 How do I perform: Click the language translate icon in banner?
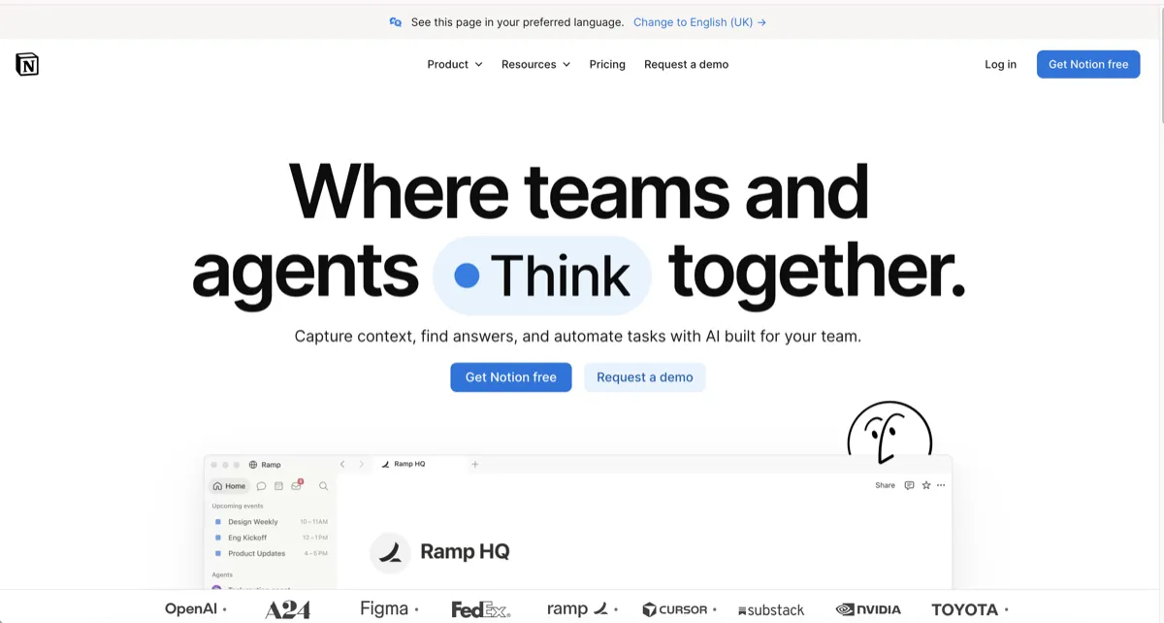tap(396, 22)
